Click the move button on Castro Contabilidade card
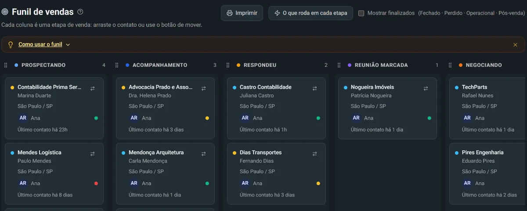Viewport: 527px width, 211px height. (314, 88)
